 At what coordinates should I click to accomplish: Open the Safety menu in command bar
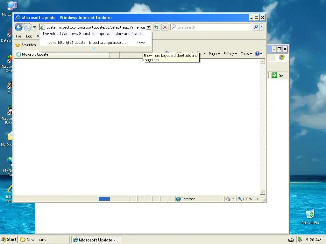(x=230, y=54)
